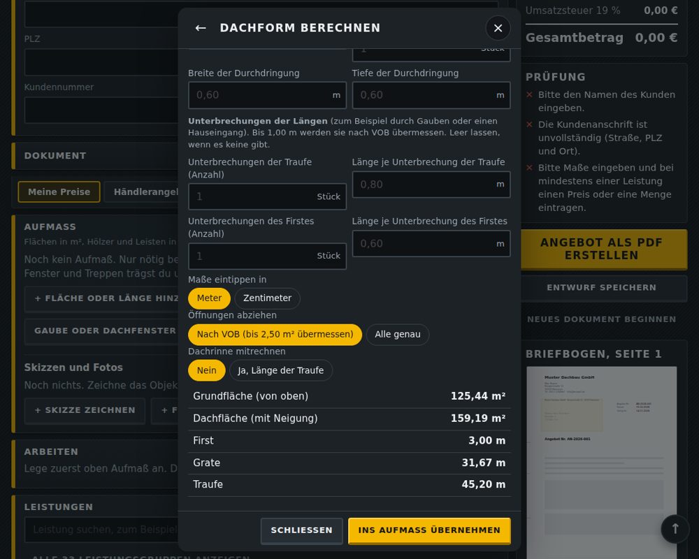Click the PLZ input field

coord(101,62)
